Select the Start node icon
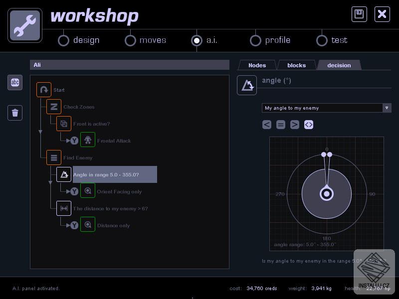This screenshot has width=399, height=299. [x=44, y=90]
